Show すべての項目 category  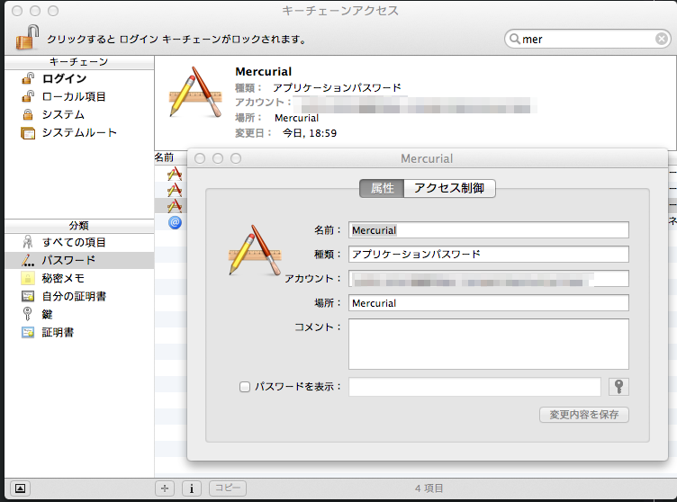pos(79,242)
